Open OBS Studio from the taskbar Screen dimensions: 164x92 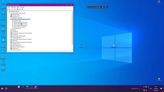(31, 87)
